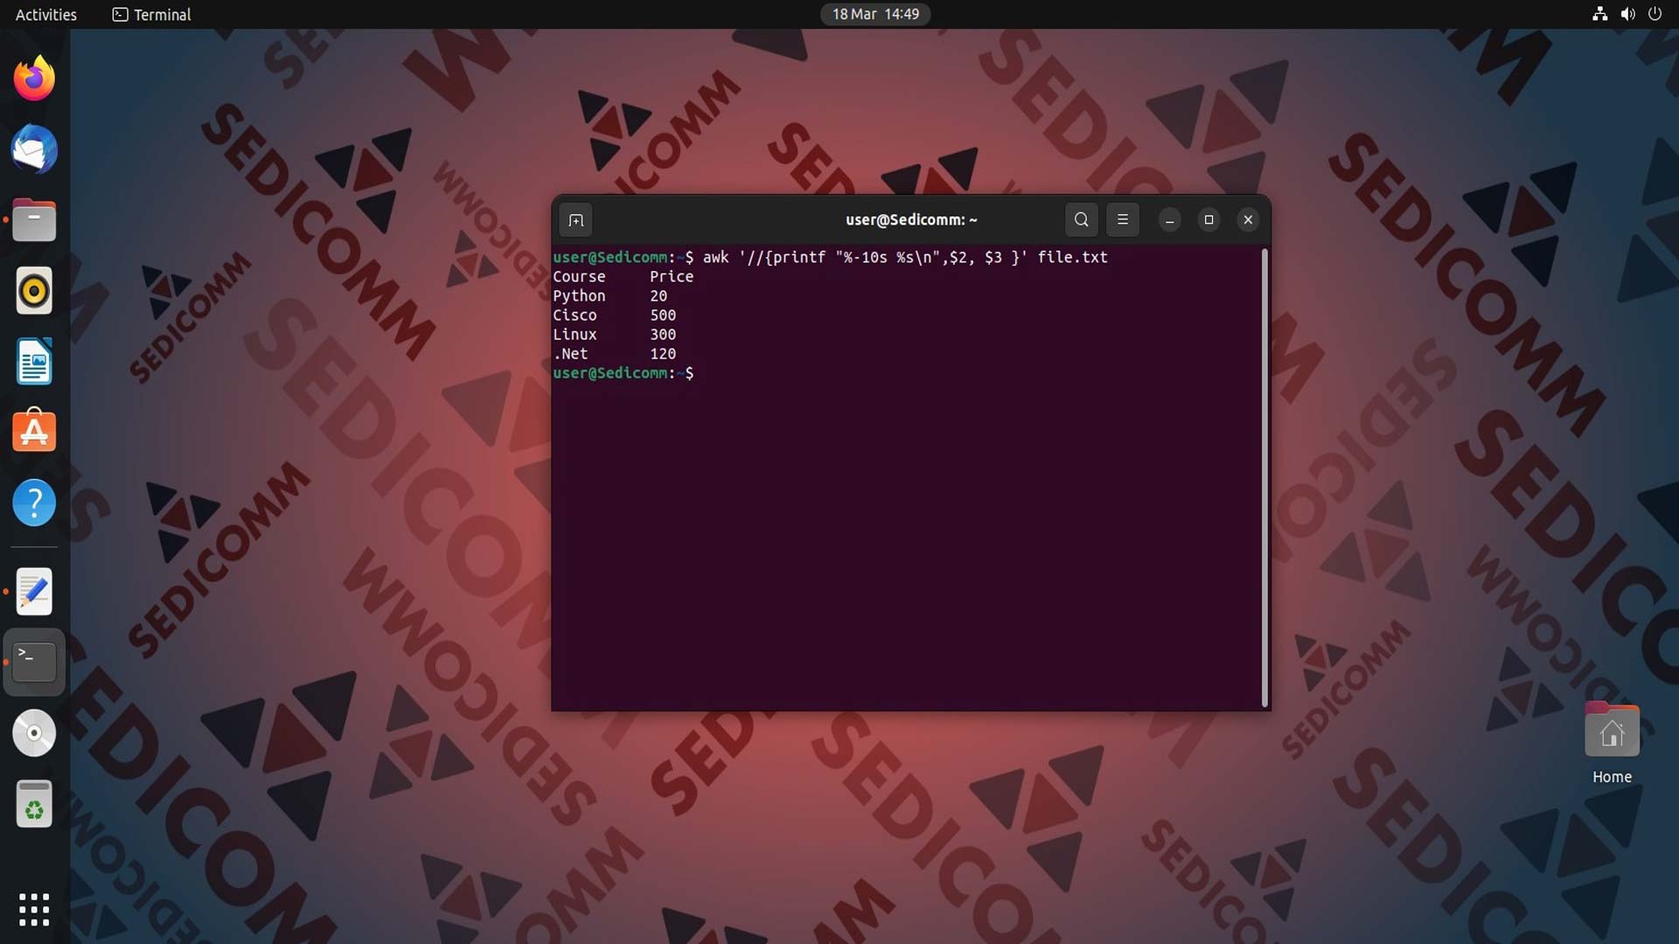Viewport: 1679px width, 944px height.
Task: Click the 'Course' header in output
Action: 579,276
